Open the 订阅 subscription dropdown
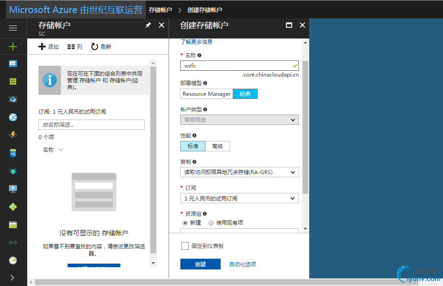 pos(239,198)
